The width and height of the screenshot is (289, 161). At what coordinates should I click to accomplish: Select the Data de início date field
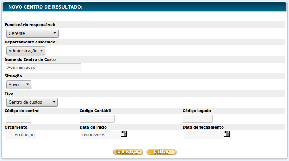[x=101, y=135]
